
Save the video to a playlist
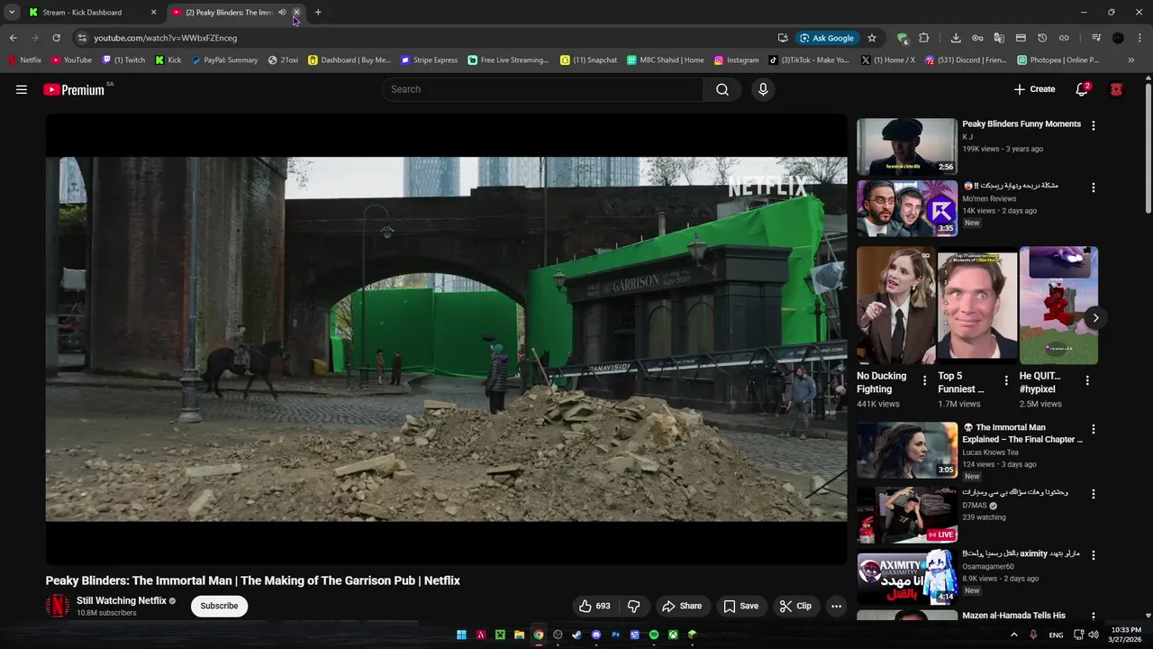click(740, 606)
